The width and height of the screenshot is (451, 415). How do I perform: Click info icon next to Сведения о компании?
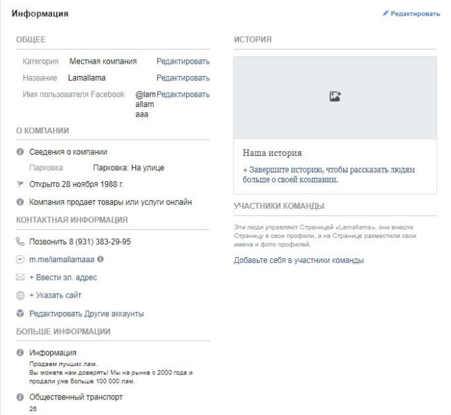point(20,152)
